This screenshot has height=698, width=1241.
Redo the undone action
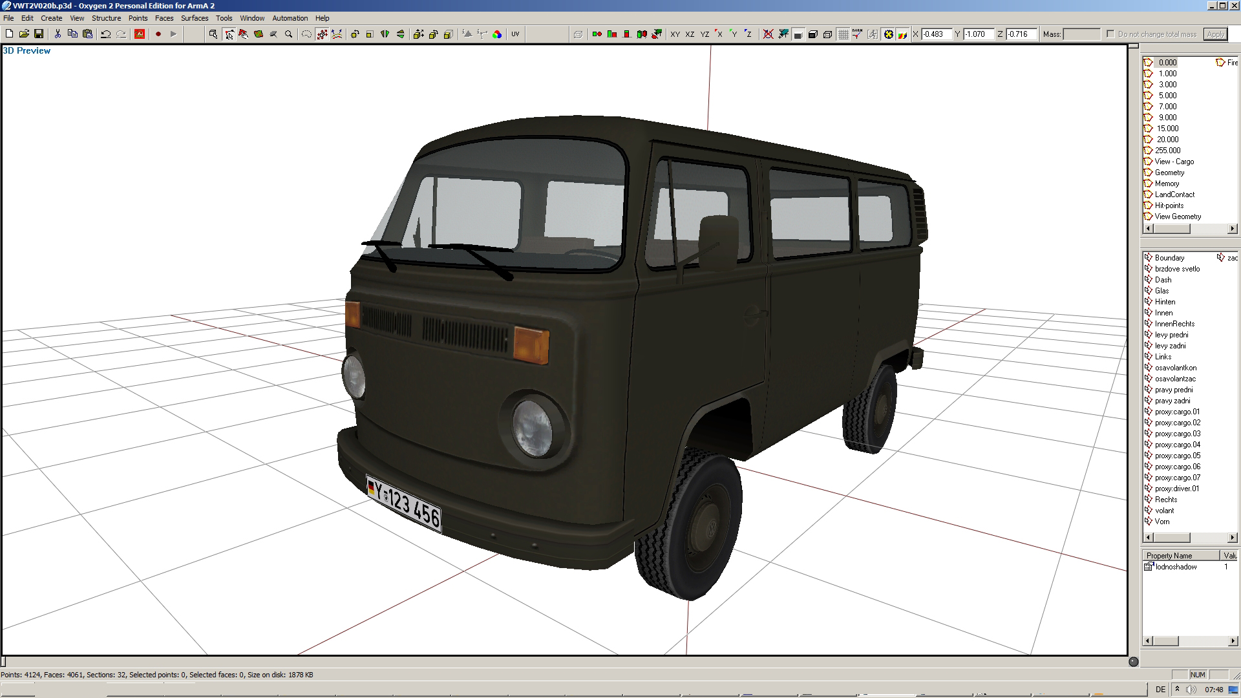tap(121, 34)
